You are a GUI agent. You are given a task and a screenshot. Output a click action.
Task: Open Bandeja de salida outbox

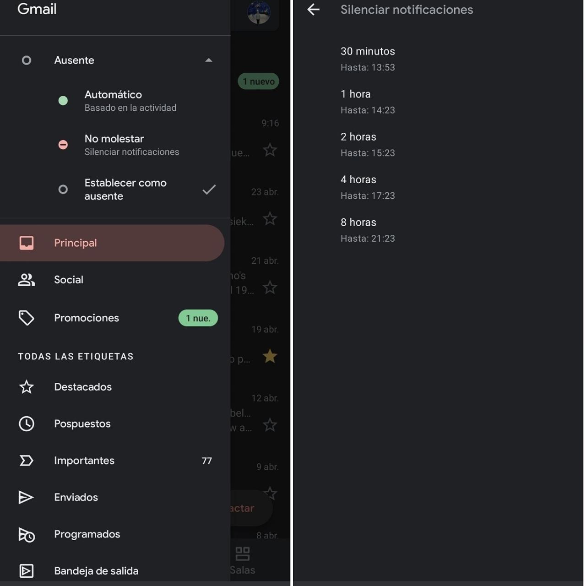point(96,571)
